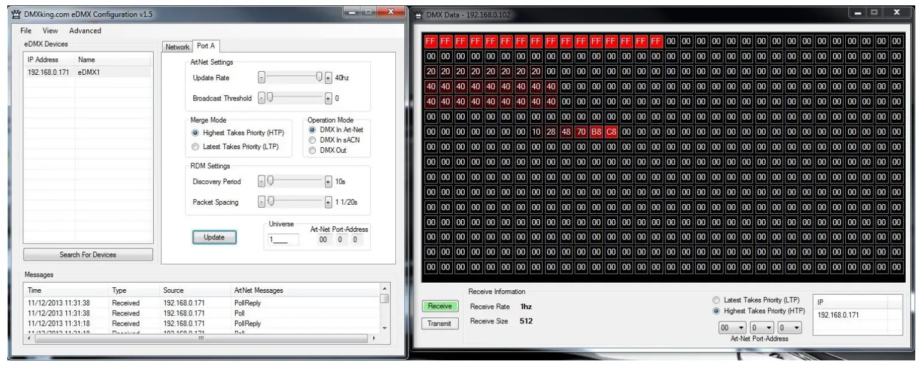Click the Packet Spacing plus button
Viewport: 923px width, 370px height.
pos(328,202)
